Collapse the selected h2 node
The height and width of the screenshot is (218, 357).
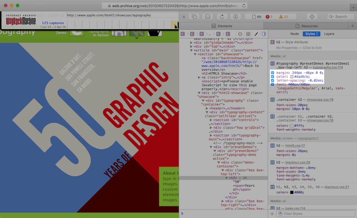[x=227, y=178]
